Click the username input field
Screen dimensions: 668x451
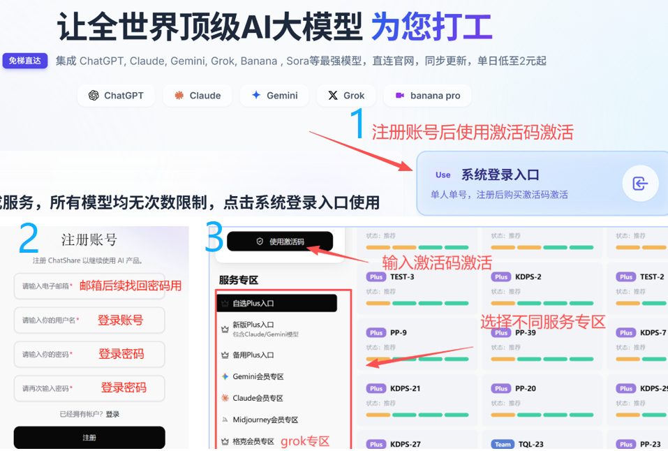point(89,320)
